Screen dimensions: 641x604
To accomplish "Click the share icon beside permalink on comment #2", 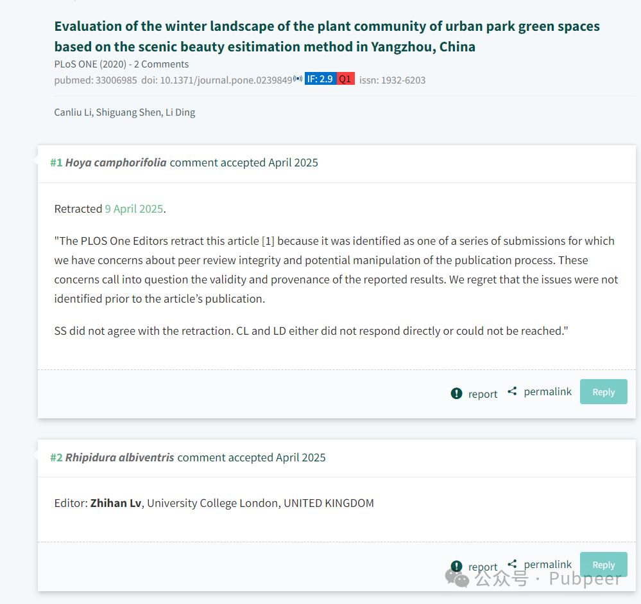I will click(x=512, y=564).
